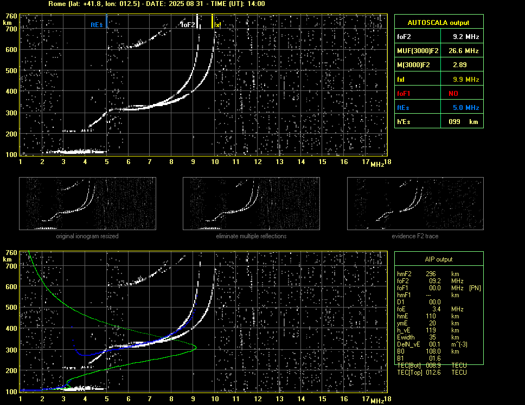The height and width of the screenshot is (405, 525).
Task: Select the 'AIP output' panel heading
Action: 438,259
